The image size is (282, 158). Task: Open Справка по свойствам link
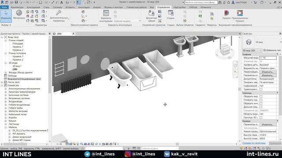(254, 143)
